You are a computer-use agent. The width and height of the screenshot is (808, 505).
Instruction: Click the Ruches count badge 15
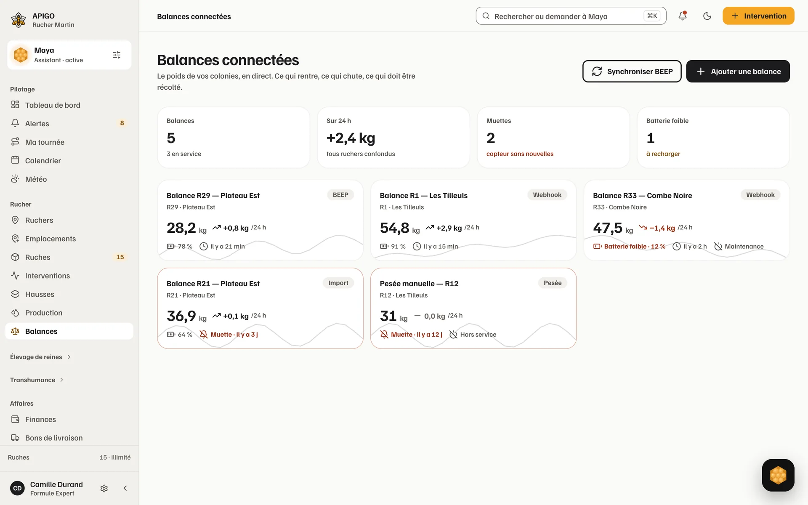pyautogui.click(x=120, y=257)
